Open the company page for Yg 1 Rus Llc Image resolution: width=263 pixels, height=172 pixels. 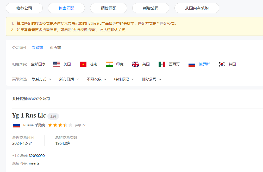[x=29, y=116]
